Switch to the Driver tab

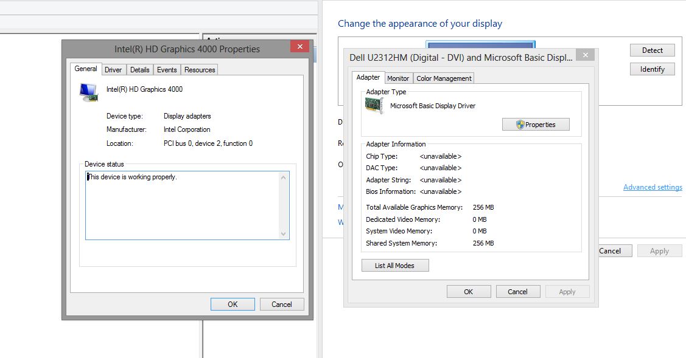pos(113,70)
